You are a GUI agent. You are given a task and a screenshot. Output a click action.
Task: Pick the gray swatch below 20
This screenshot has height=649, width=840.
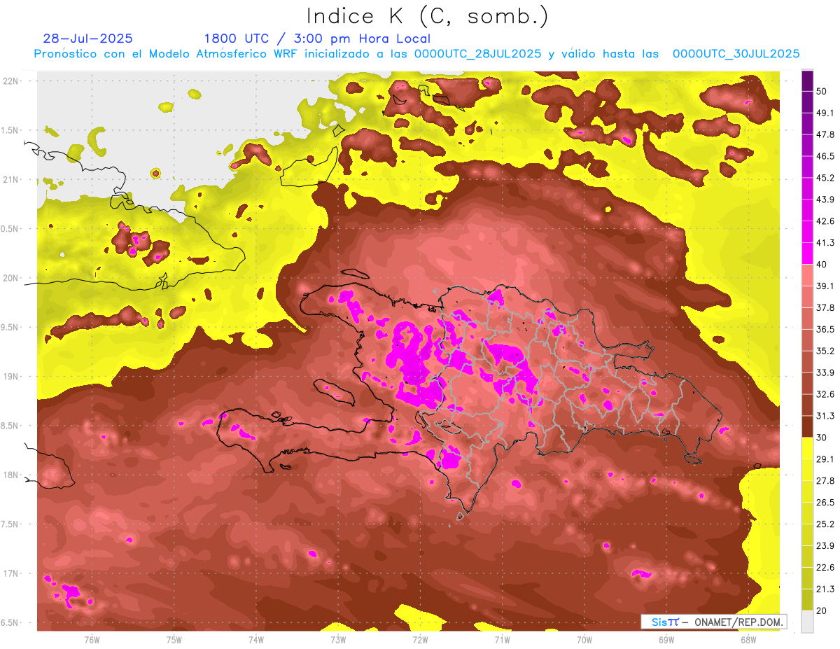[x=807, y=621]
